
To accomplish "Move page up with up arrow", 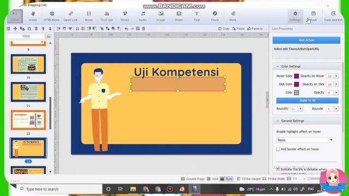I will [43, 29].
